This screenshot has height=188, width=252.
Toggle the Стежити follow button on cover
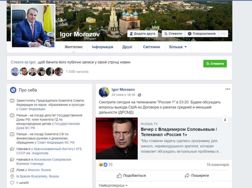[173, 34]
